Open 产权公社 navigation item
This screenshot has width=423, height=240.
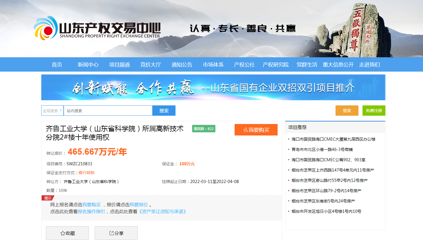coord(244,65)
